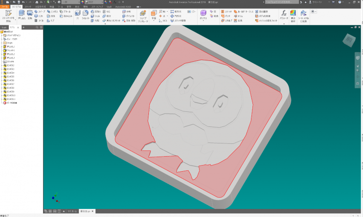Switch to the iLogic browser tab
Viewport: 363px width, 217px height.
click(x=4, y=27)
